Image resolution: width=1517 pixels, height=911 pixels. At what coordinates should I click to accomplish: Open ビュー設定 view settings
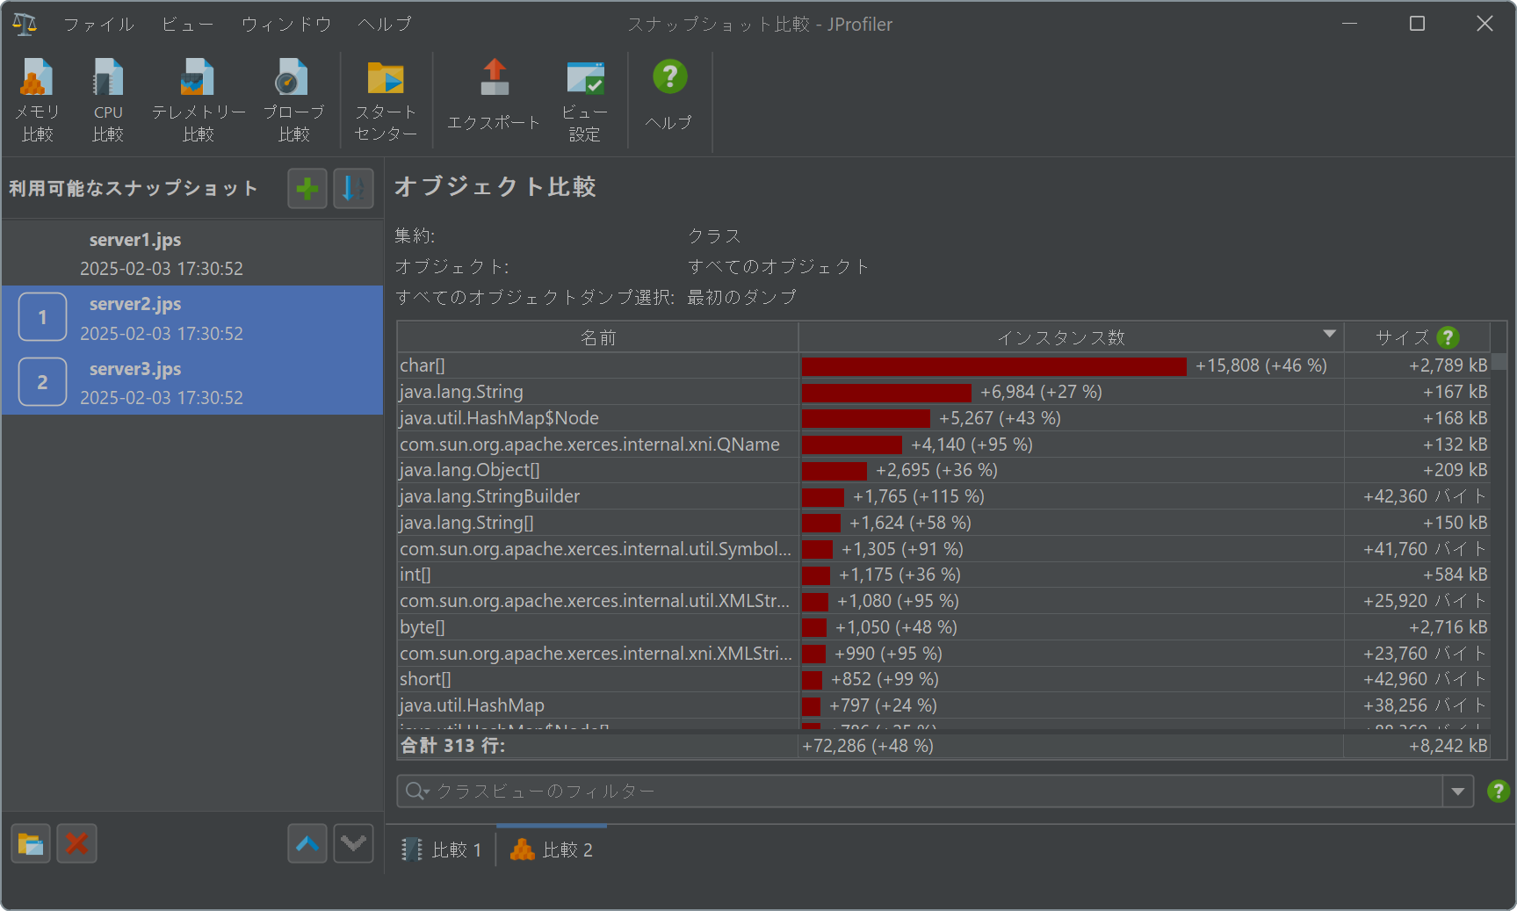pyautogui.click(x=585, y=100)
